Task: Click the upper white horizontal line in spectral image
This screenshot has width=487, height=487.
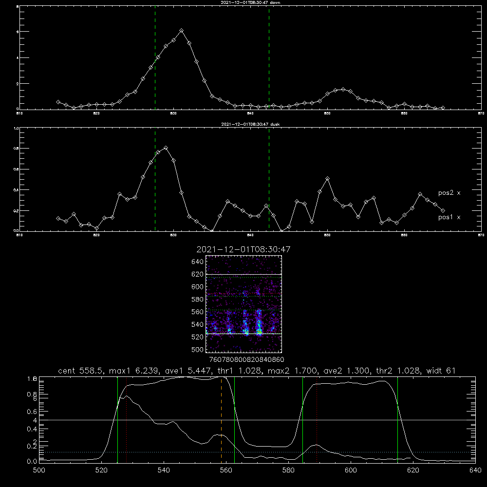Action: click(x=244, y=274)
